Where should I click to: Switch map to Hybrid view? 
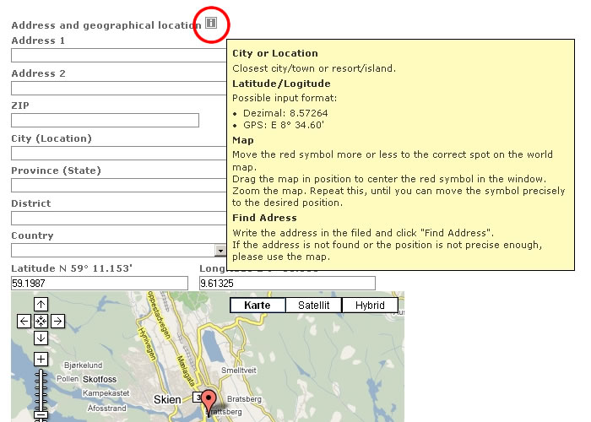[370, 306]
